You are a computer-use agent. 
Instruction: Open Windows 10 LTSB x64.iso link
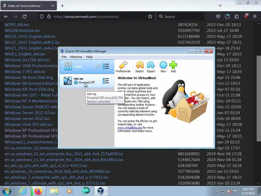[27, 60]
